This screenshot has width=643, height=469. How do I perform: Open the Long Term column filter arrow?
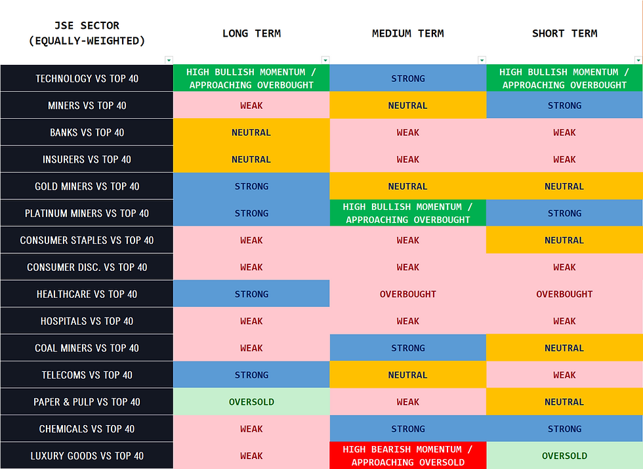[x=325, y=60]
